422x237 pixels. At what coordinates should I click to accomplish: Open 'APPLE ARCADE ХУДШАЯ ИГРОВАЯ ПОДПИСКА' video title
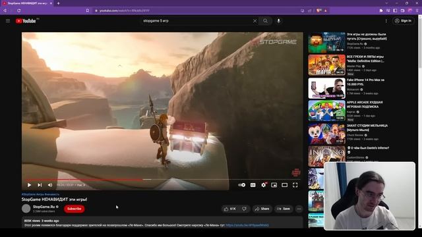365,105
